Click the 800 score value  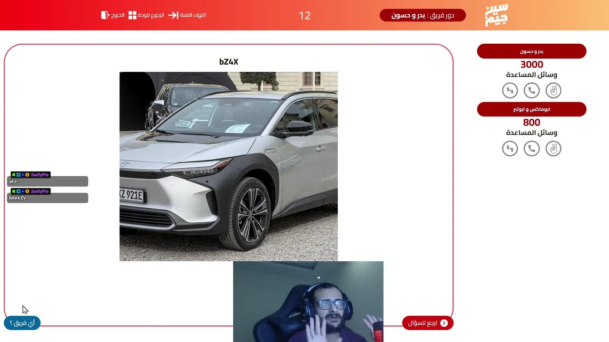click(531, 123)
